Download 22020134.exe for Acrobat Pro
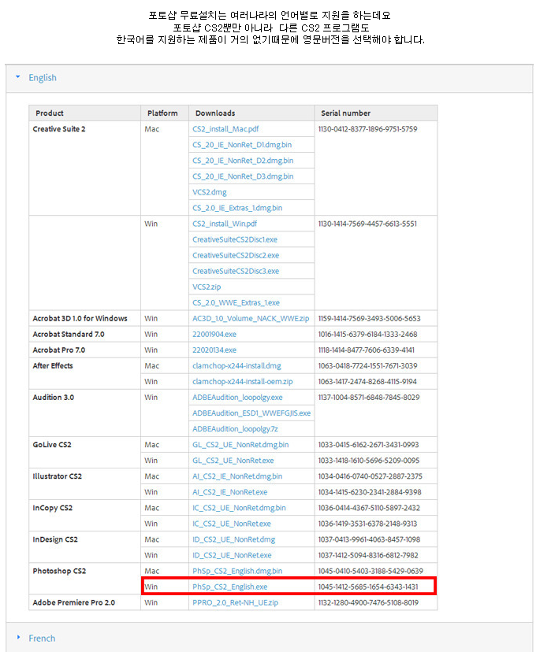The height and width of the screenshot is (659, 540). pos(214,350)
